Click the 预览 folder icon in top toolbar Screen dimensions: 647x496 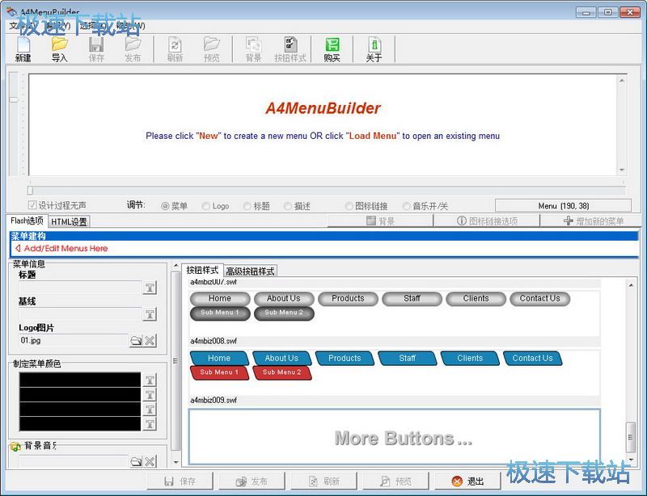[212, 49]
